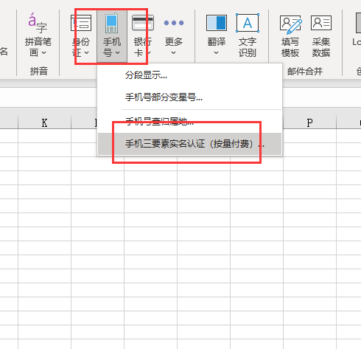Choose 分段显示... menu entry

189,75
